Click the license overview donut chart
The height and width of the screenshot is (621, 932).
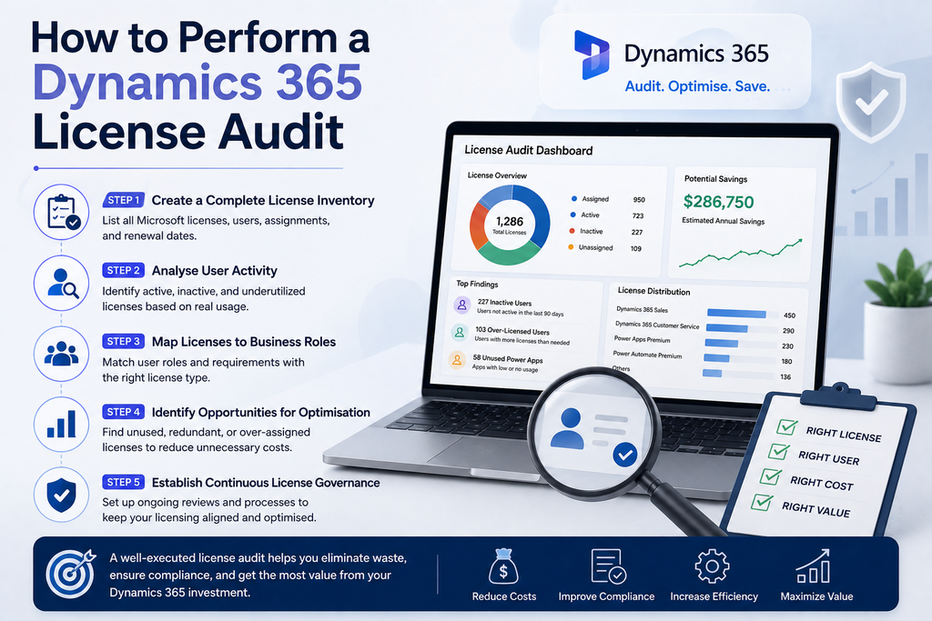[x=510, y=225]
